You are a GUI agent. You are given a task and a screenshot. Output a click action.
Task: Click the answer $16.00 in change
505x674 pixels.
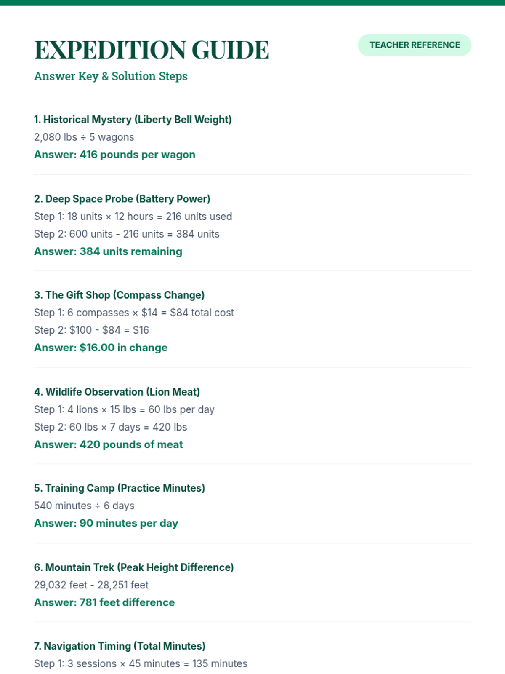(x=101, y=348)
